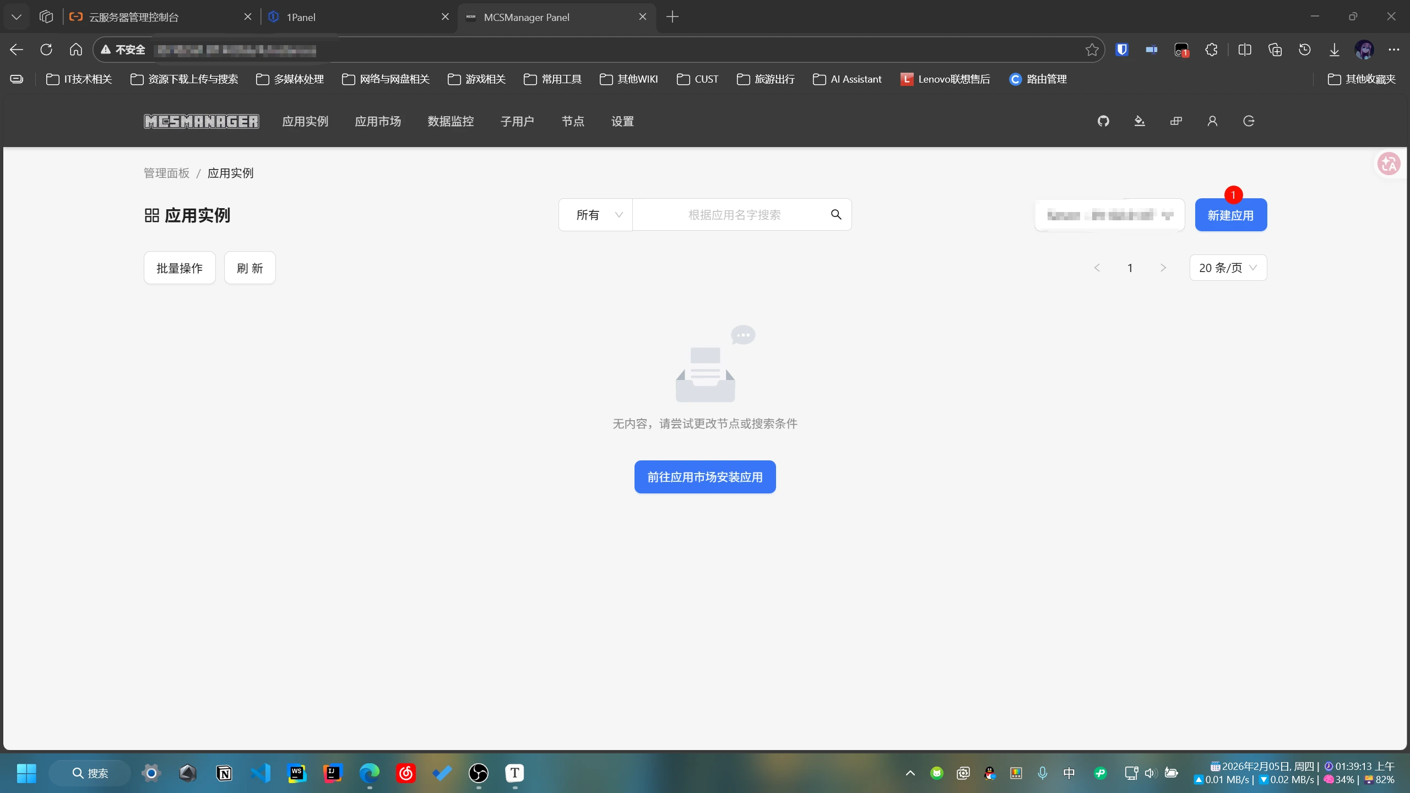Open split screen icon in toolbar
This screenshot has height=793, width=1410.
click(1245, 50)
